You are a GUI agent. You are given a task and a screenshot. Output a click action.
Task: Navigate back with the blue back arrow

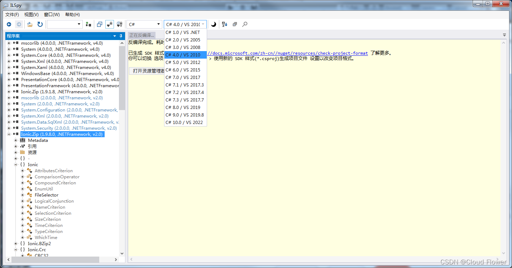pos(9,24)
